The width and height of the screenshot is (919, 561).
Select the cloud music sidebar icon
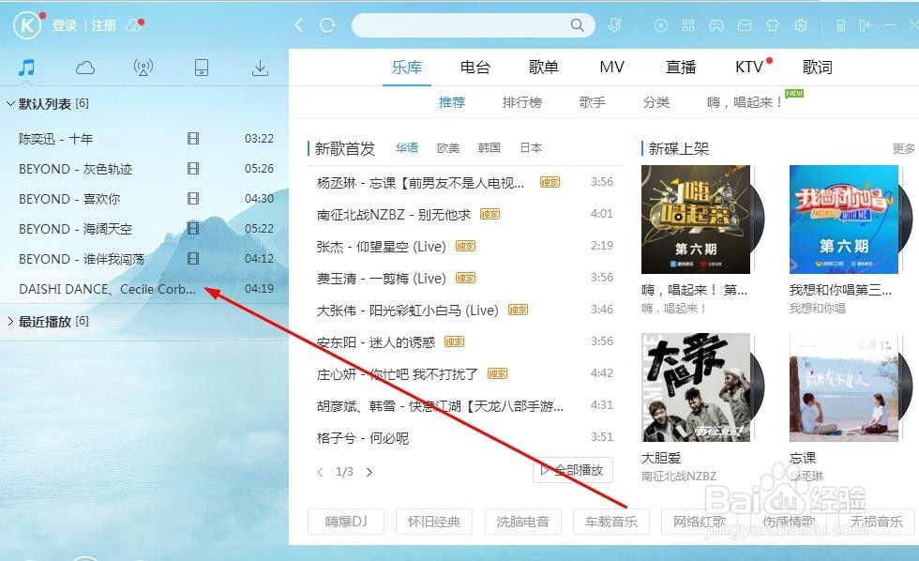(x=84, y=68)
